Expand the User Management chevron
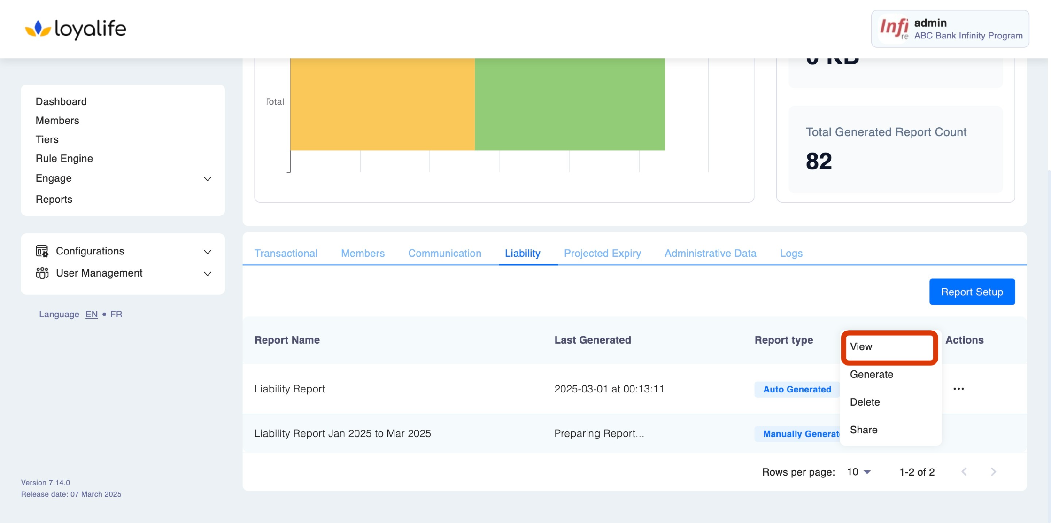The width and height of the screenshot is (1051, 523). pos(207,274)
